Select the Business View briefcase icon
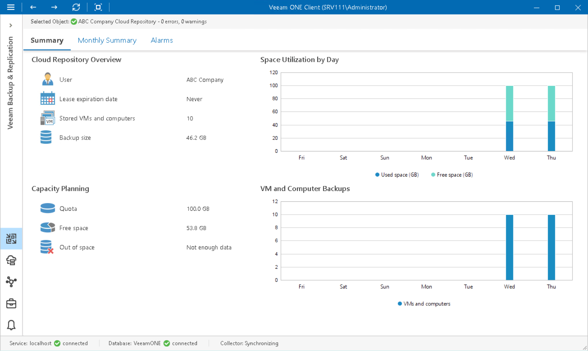 coord(11,304)
